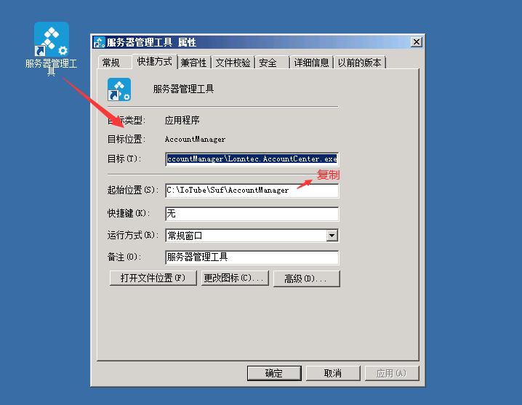Click the 目标(T) path input field
The width and height of the screenshot is (522, 405).
[x=252, y=159]
